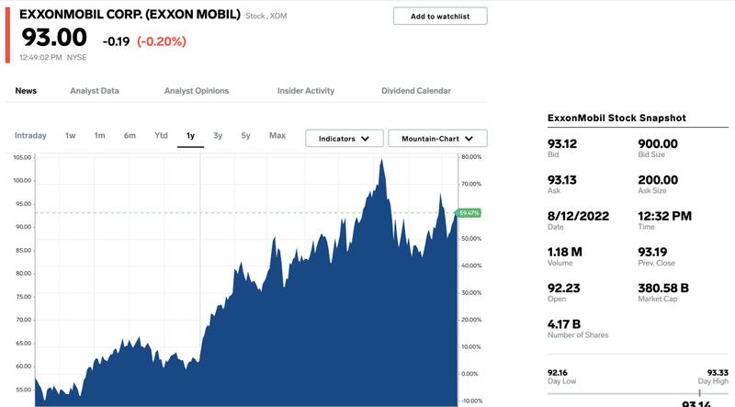
Task: Expand the Mountain-Chart type dropdown
Action: tap(438, 139)
